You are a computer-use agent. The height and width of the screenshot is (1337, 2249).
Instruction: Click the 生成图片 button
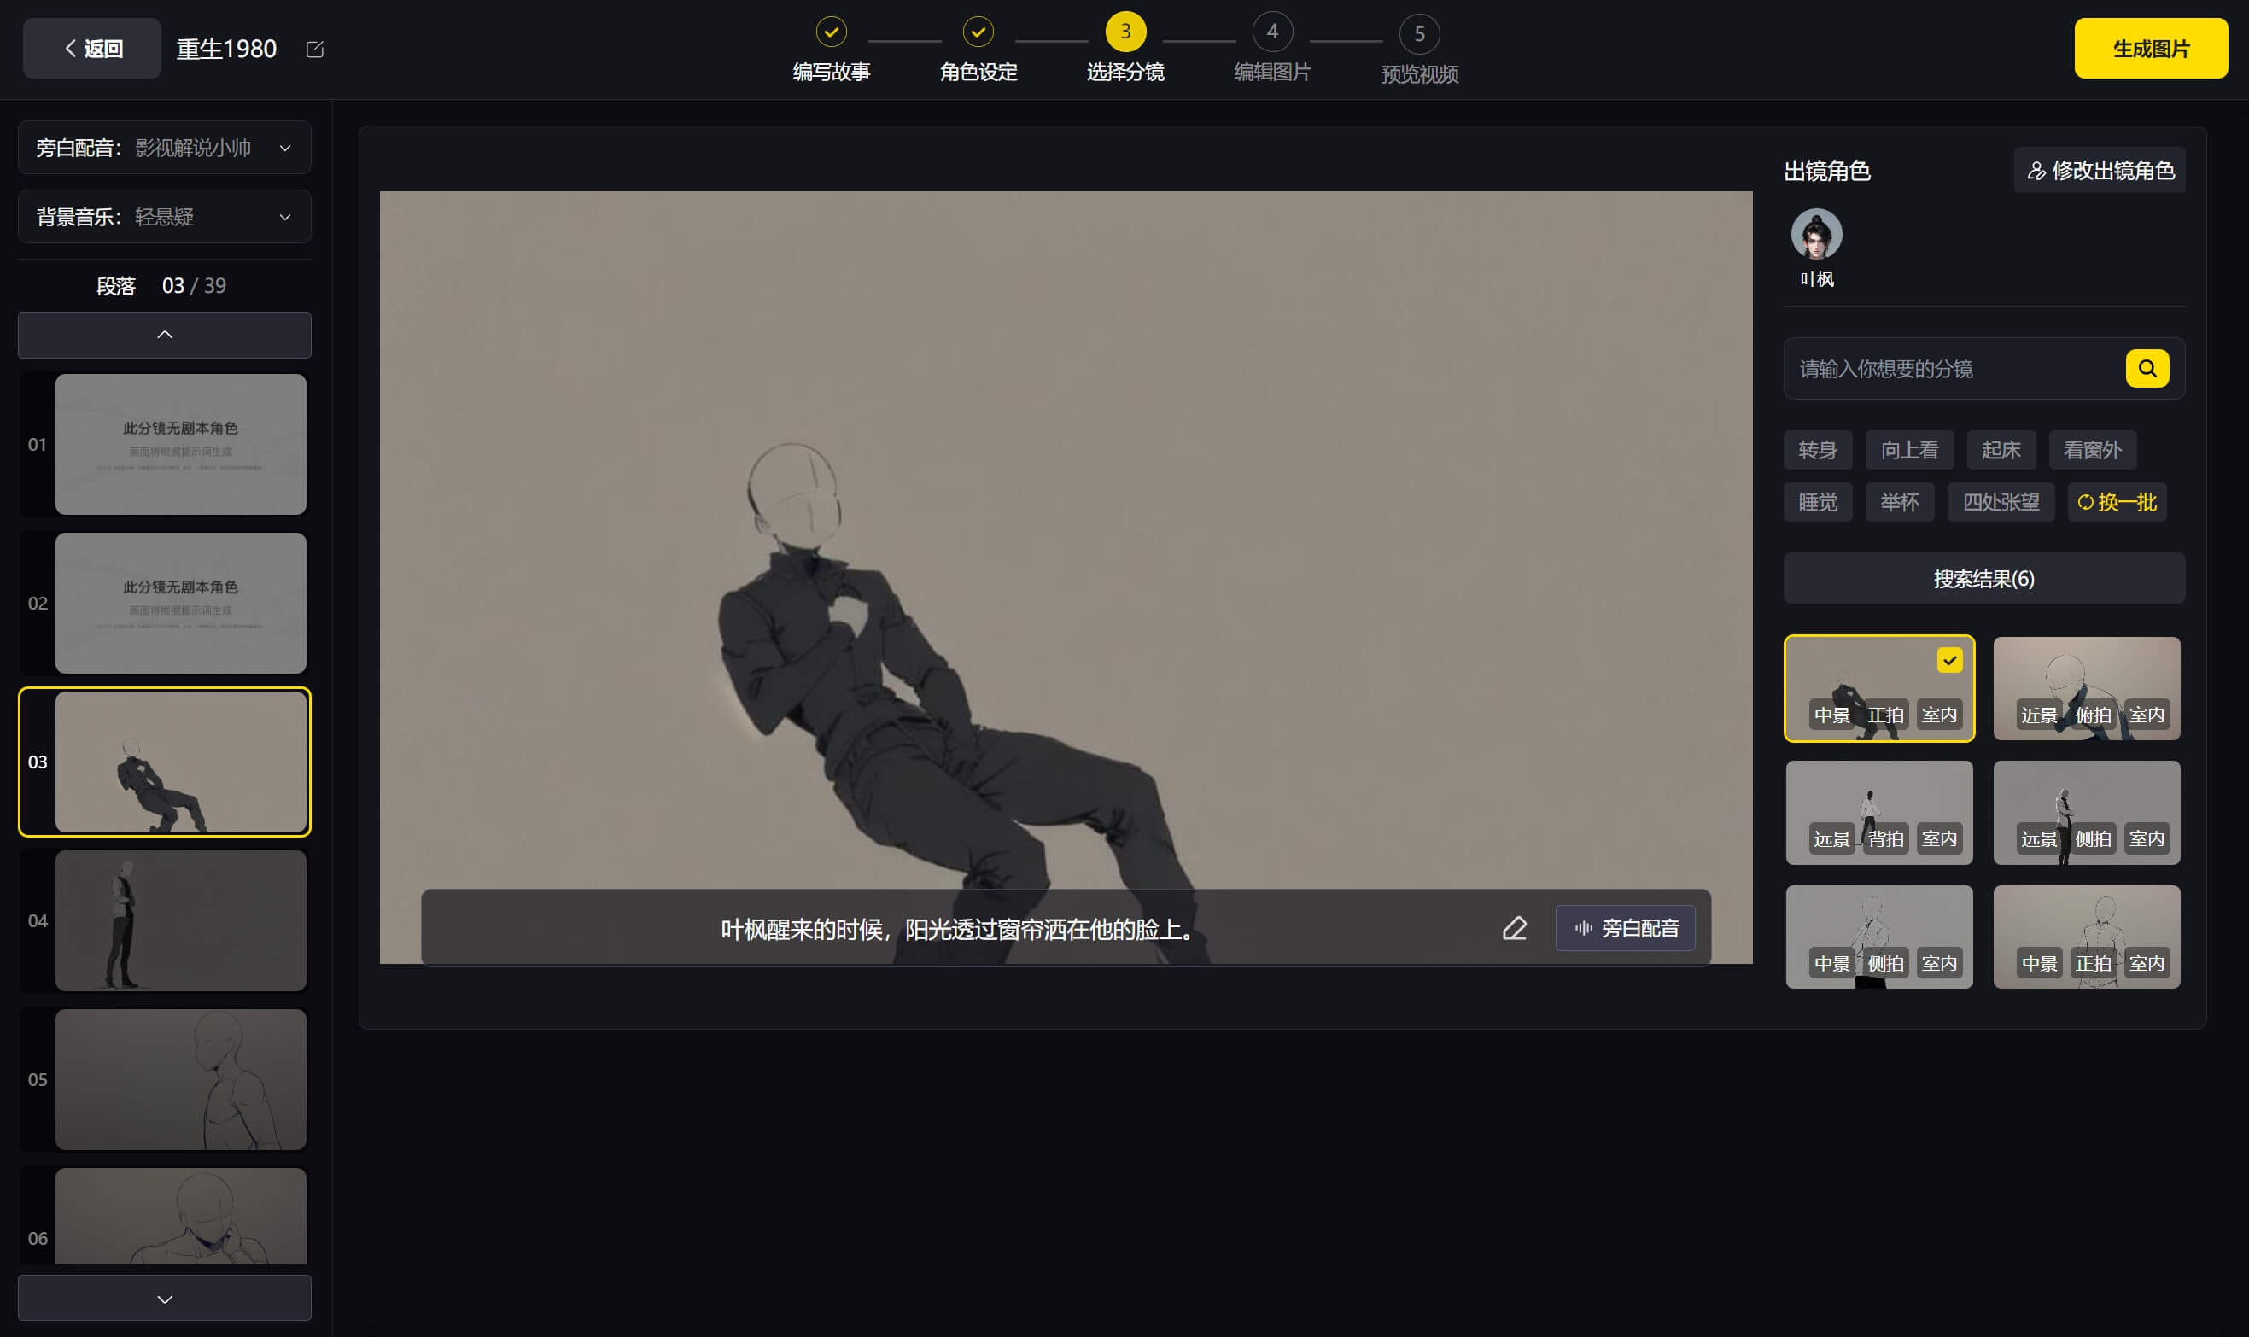click(x=2150, y=49)
